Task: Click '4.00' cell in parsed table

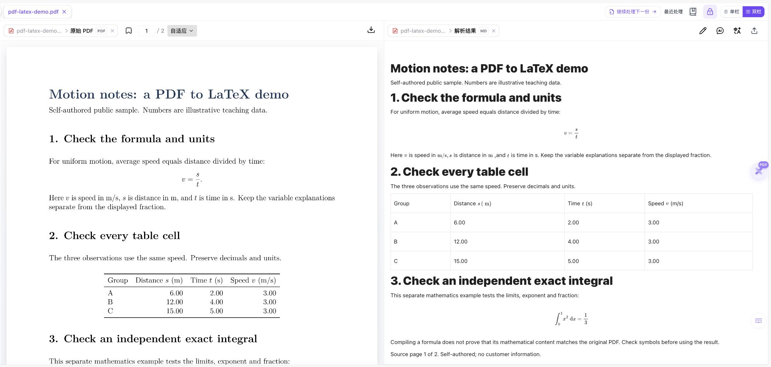Action: [x=604, y=242]
